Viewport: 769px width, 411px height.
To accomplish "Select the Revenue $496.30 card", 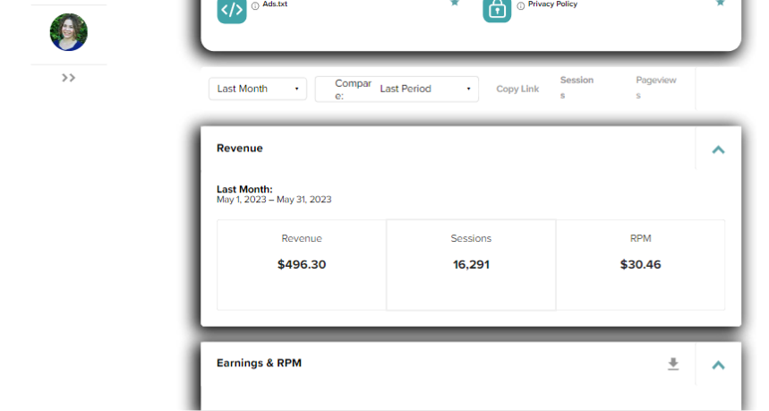I will click(x=302, y=265).
